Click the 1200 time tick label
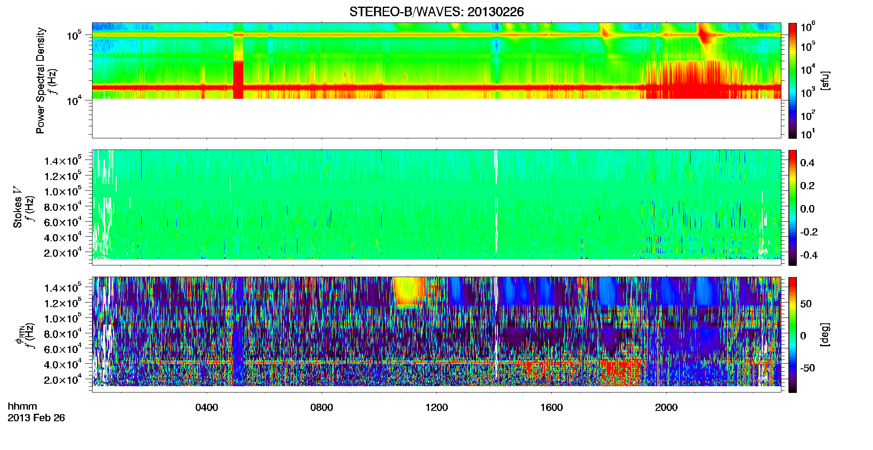 [436, 407]
